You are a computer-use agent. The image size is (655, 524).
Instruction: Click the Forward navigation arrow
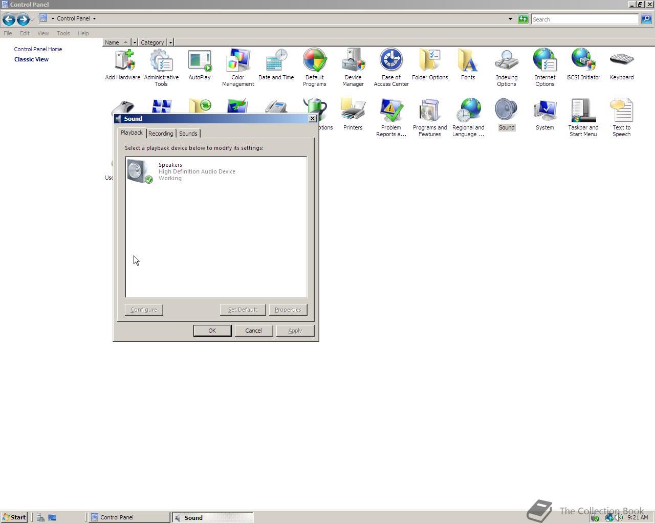tap(23, 19)
